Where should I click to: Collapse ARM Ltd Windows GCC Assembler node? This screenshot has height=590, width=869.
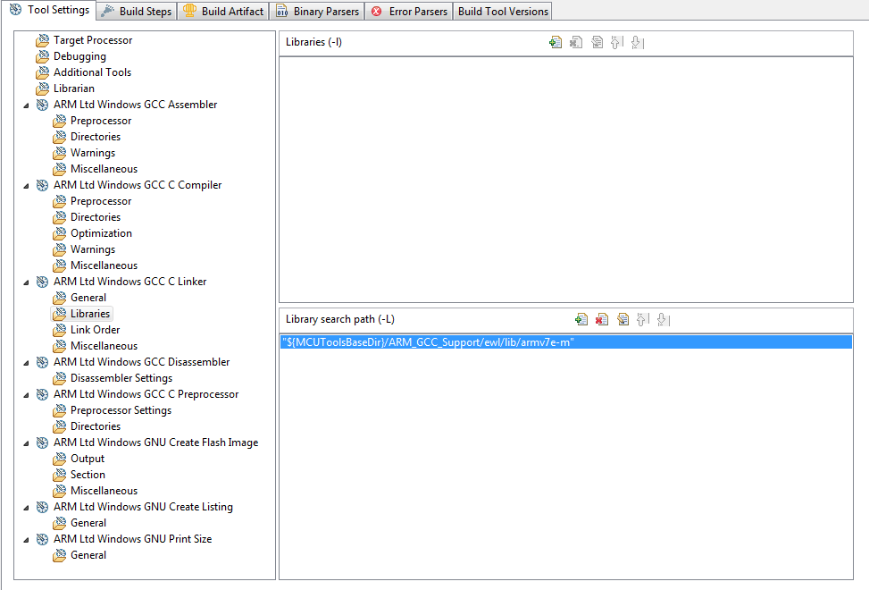(26, 105)
